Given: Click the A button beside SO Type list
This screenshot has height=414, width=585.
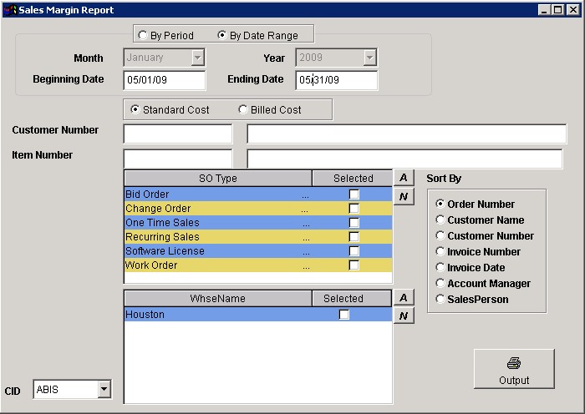Looking at the screenshot, I should [x=403, y=178].
